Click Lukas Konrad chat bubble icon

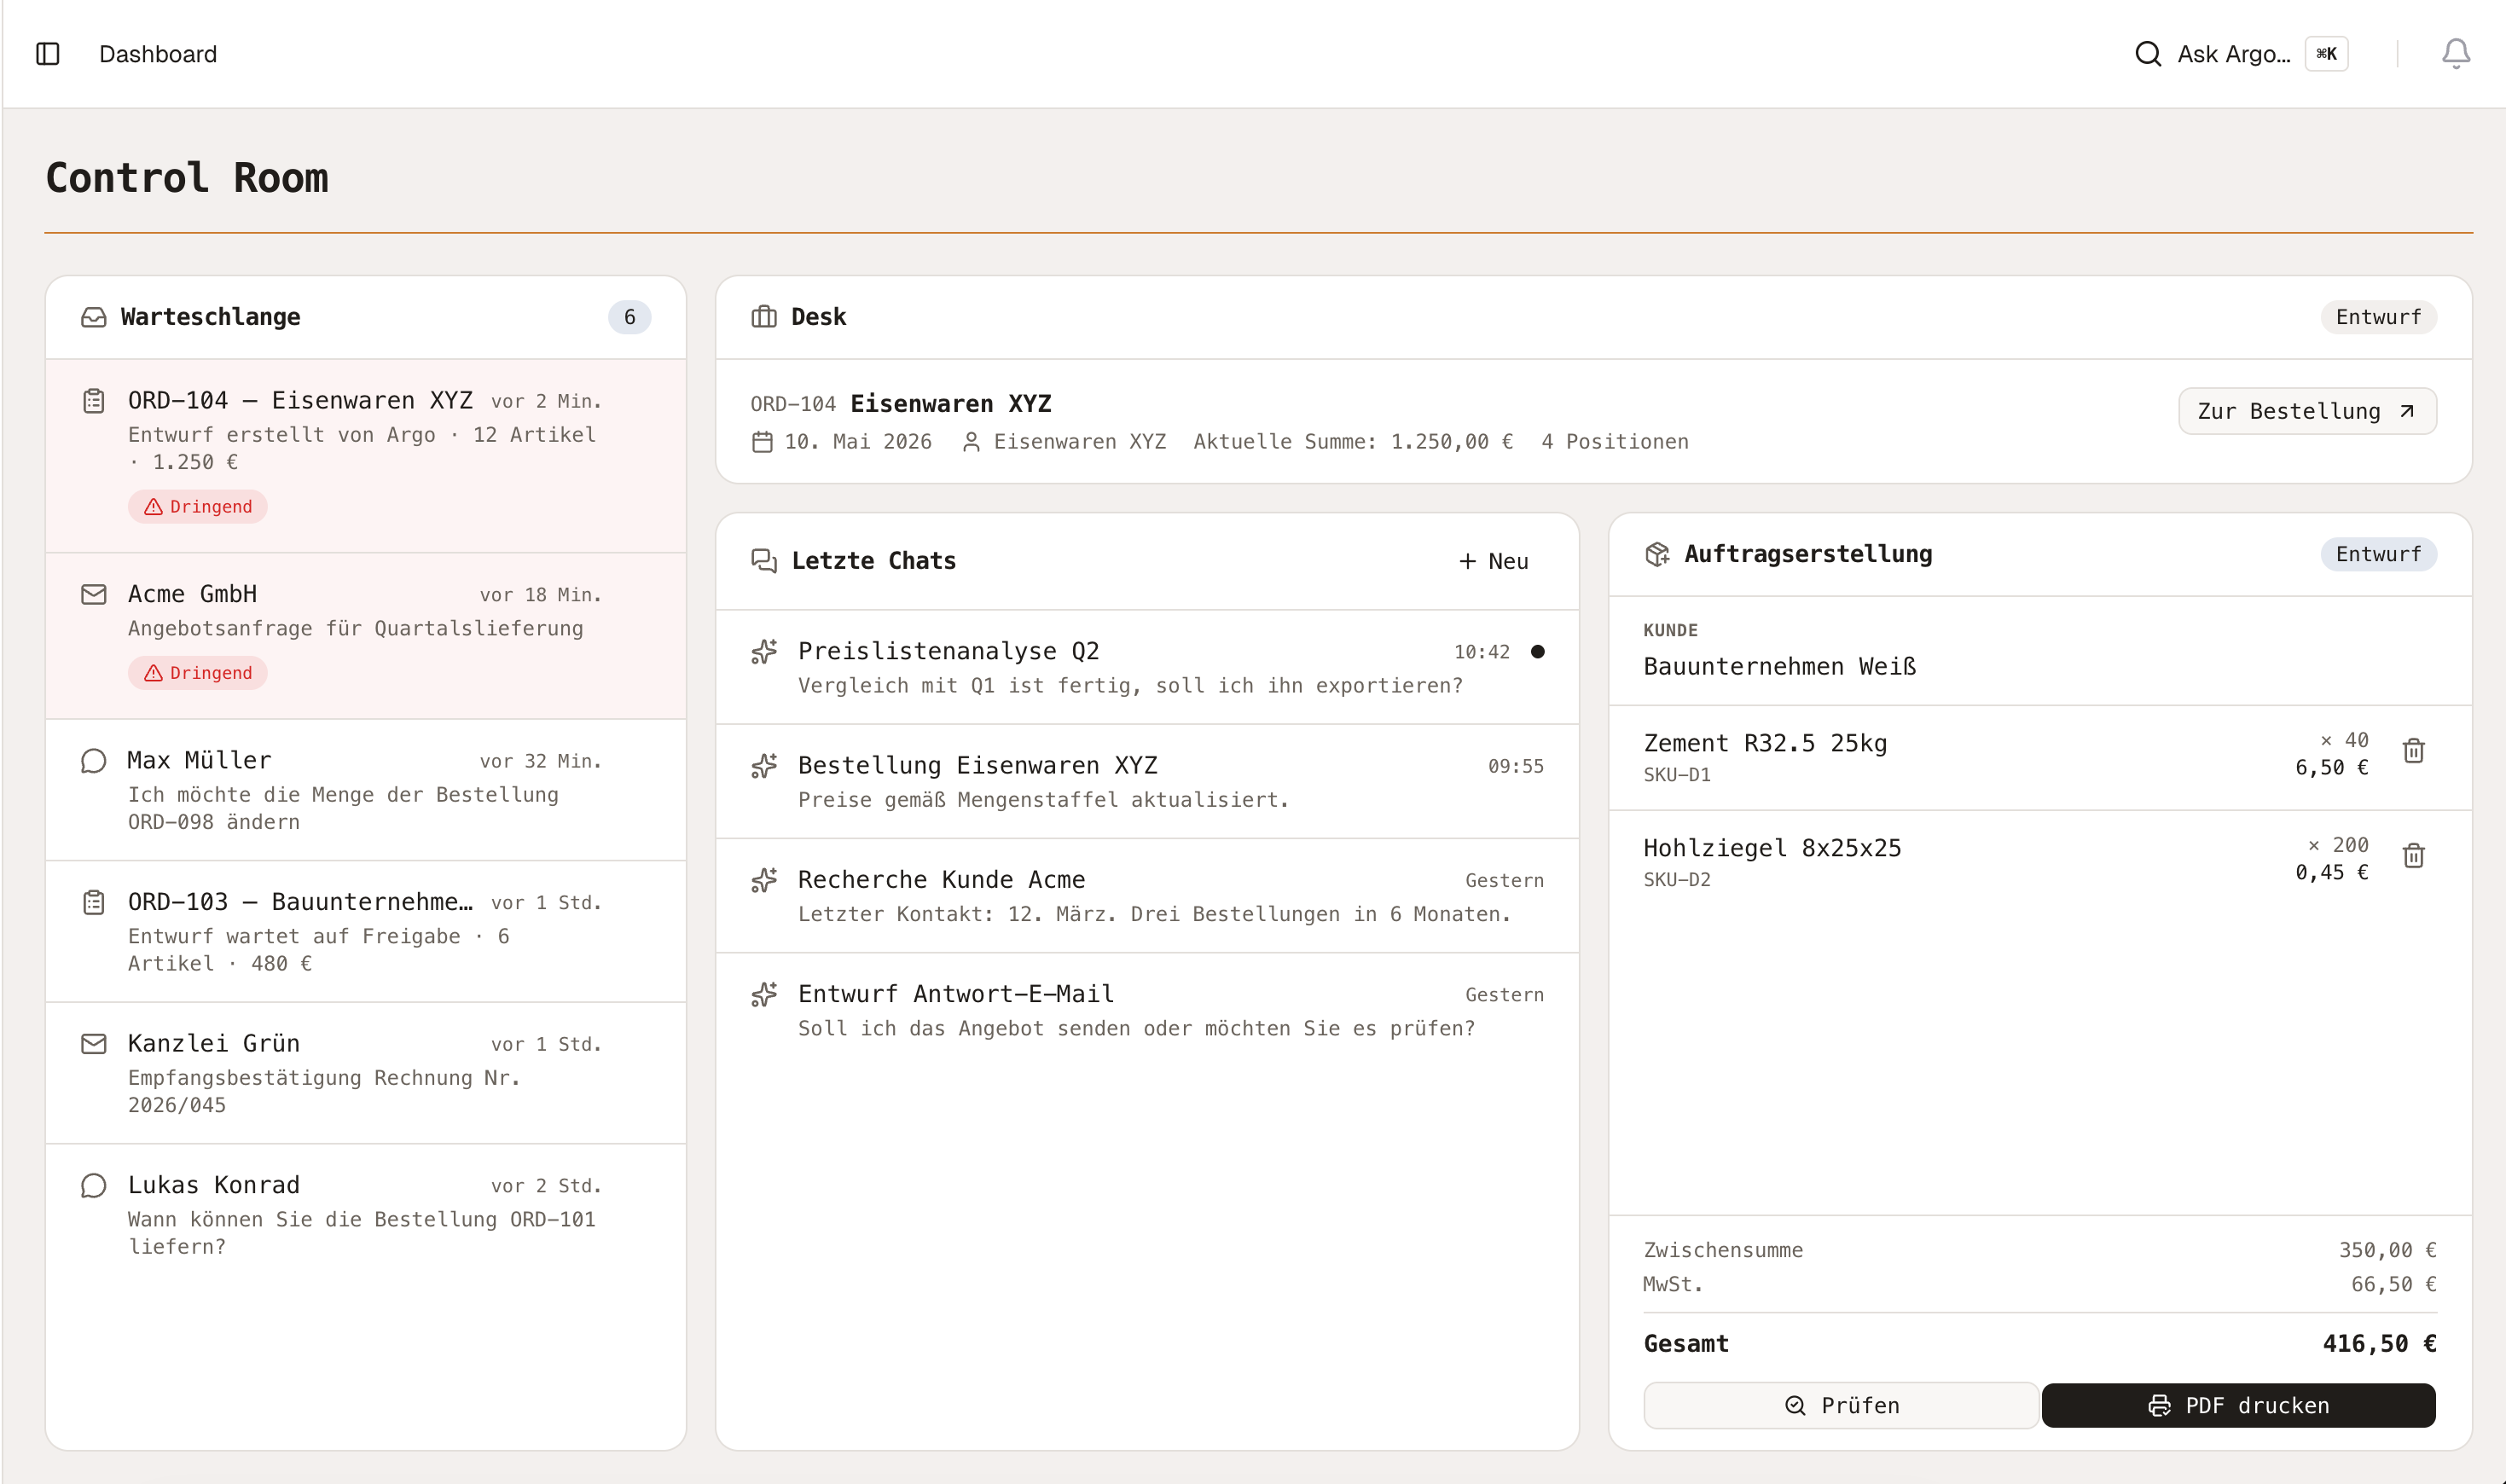tap(94, 1186)
